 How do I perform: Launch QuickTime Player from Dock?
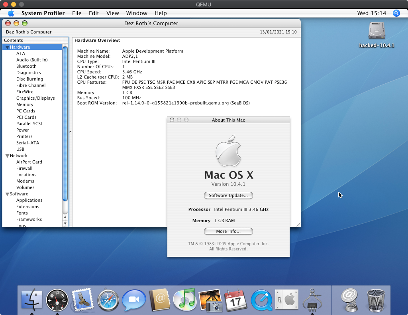coord(261,300)
